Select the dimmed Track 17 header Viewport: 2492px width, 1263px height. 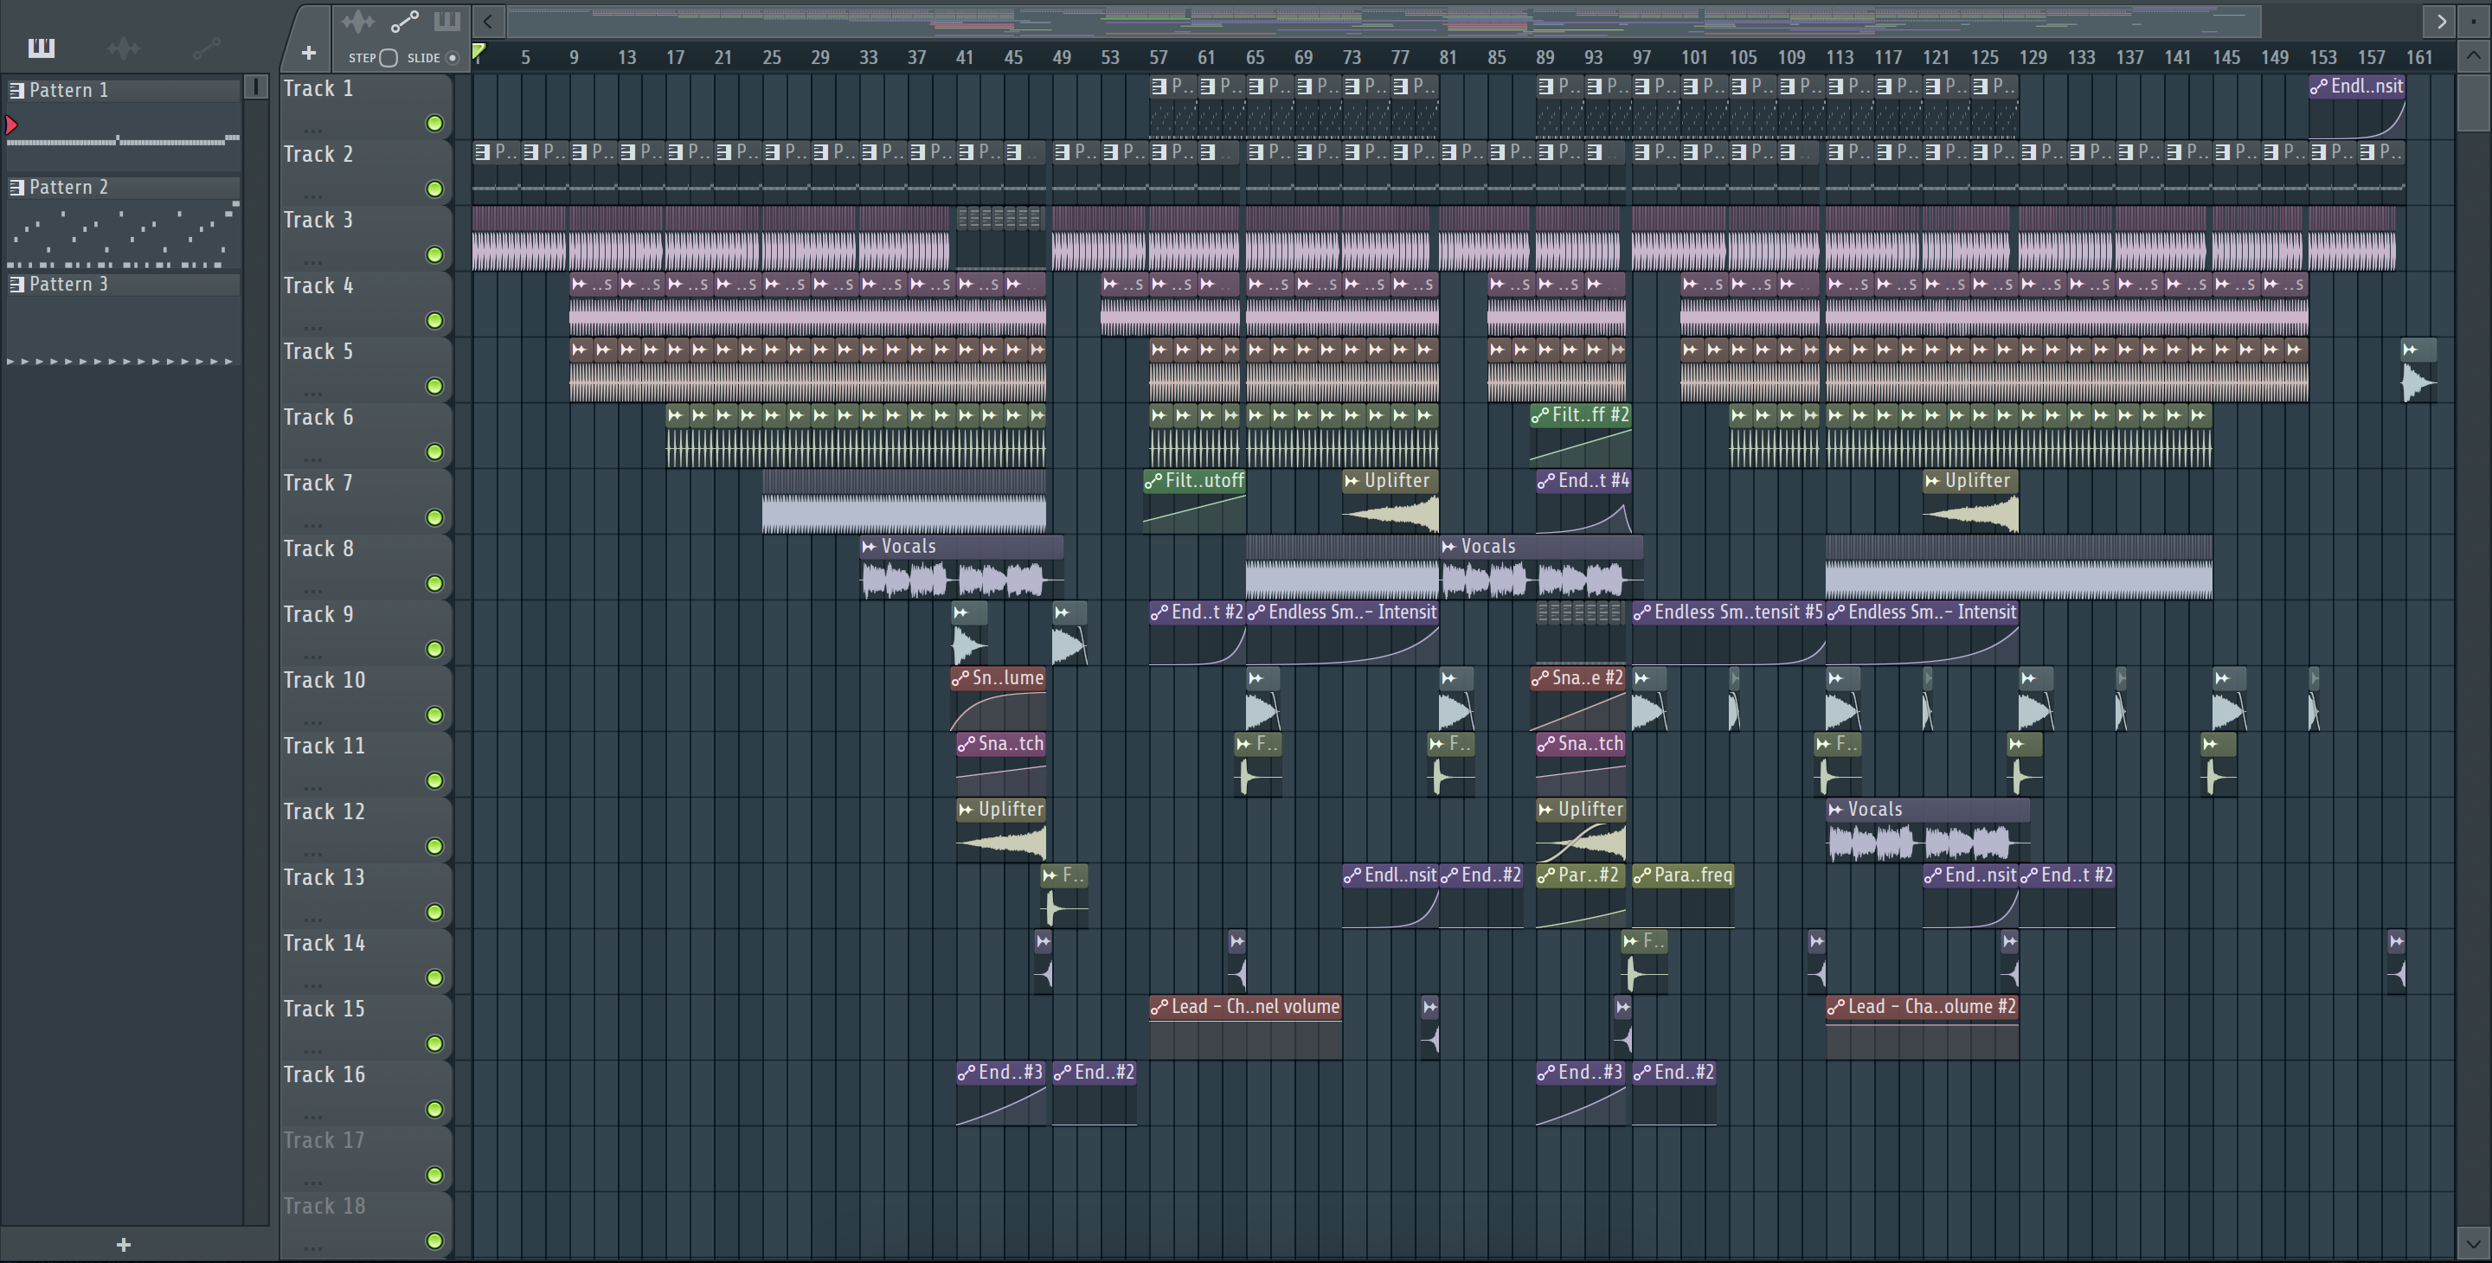pyautogui.click(x=366, y=1157)
